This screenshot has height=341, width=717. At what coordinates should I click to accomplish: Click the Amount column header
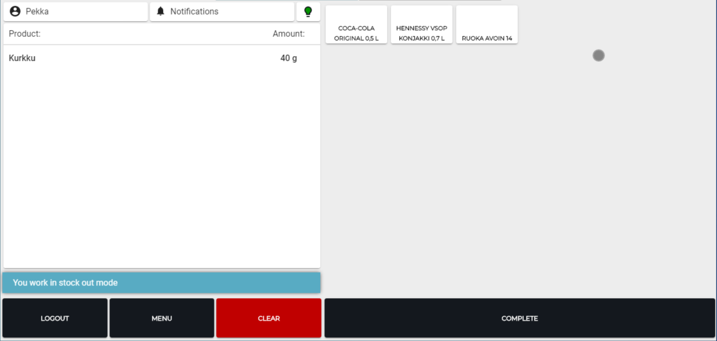[288, 34]
